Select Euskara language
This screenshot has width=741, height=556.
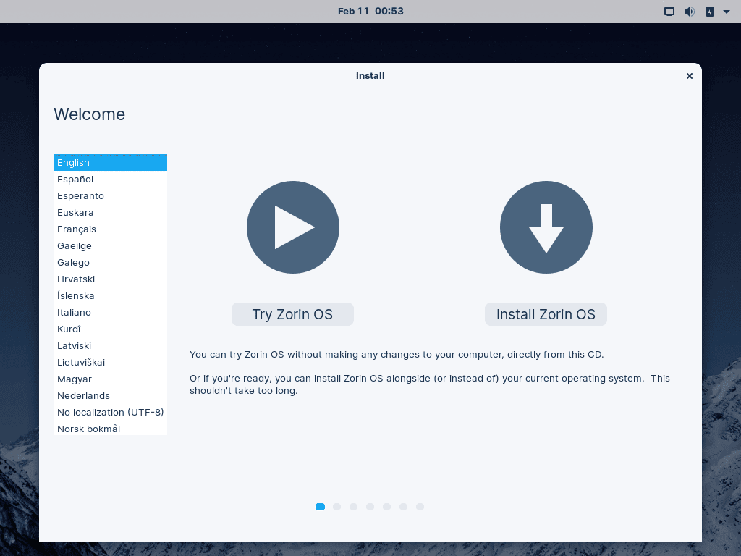click(x=111, y=213)
